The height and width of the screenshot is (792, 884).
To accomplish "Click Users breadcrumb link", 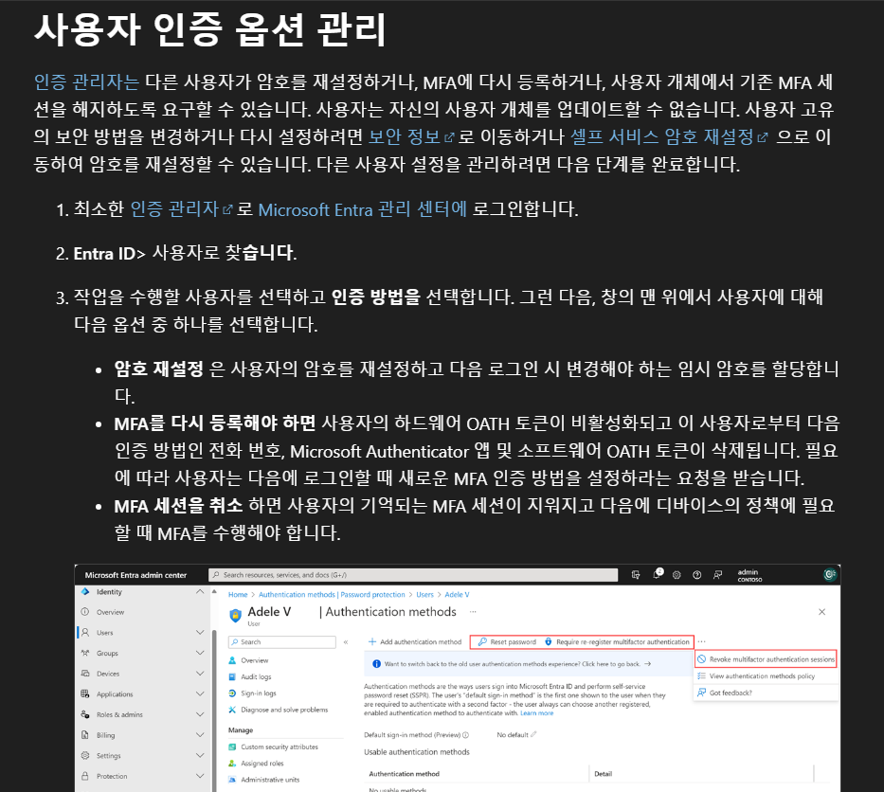I will tap(424, 595).
